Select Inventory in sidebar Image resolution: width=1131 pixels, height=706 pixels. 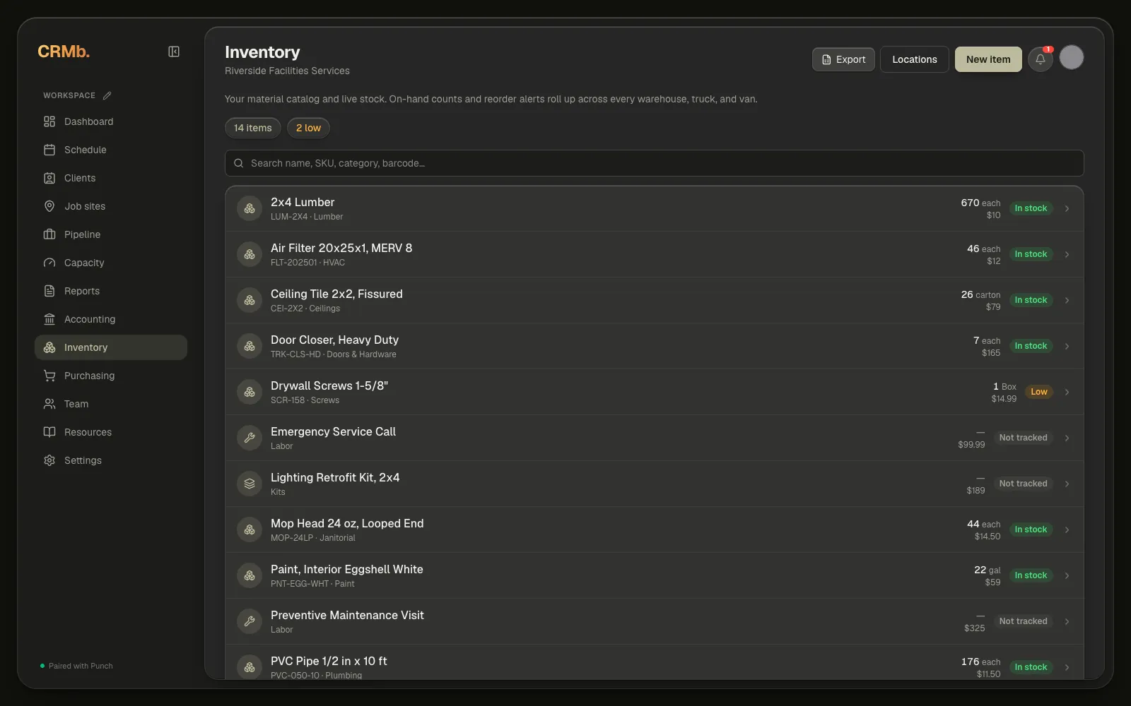point(111,347)
